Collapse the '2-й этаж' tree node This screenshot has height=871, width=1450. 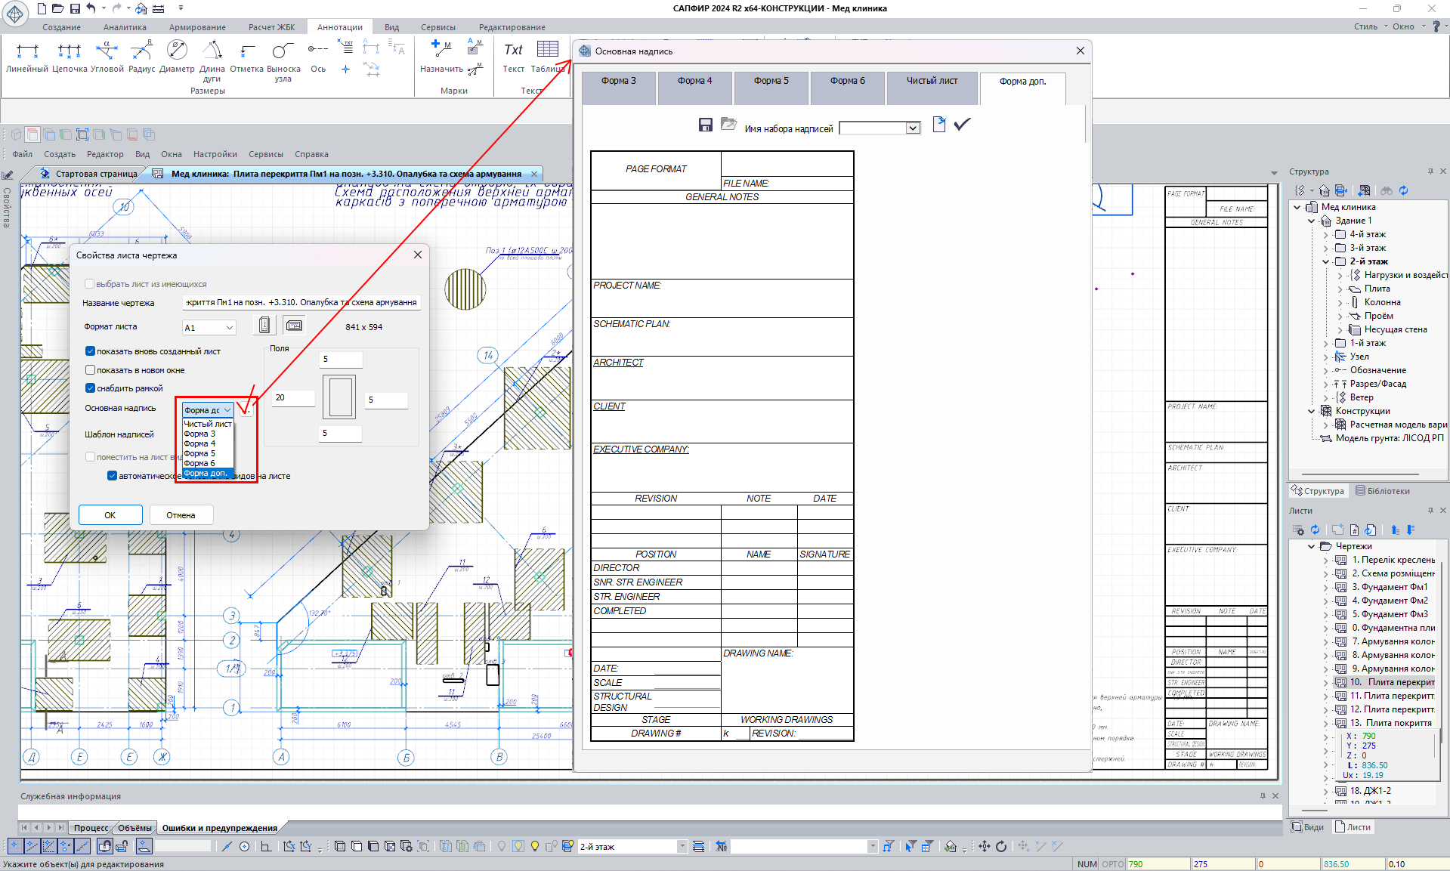click(1325, 261)
